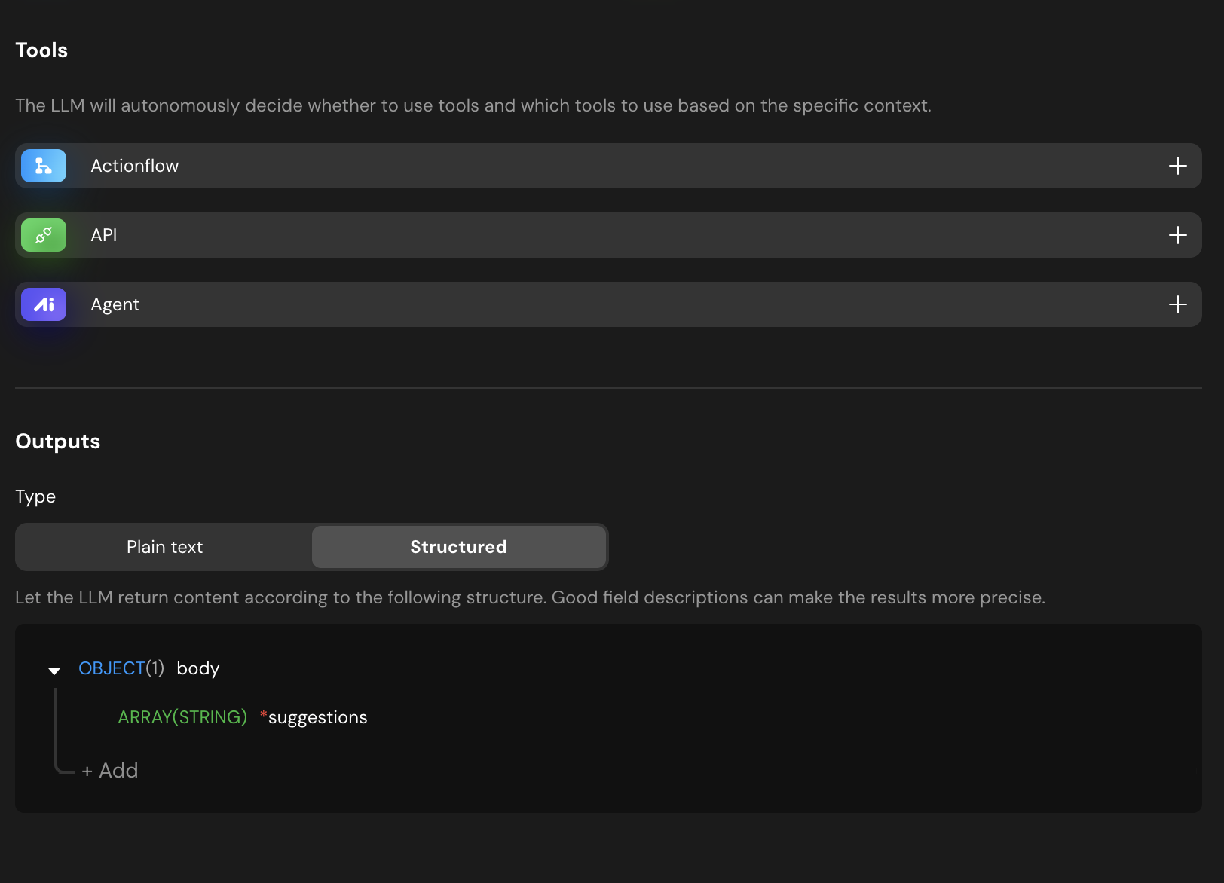Edit the suggestions field name
This screenshot has height=883, width=1224.
coord(318,717)
